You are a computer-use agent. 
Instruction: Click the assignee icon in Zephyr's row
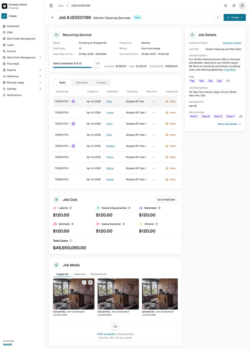point(167,168)
